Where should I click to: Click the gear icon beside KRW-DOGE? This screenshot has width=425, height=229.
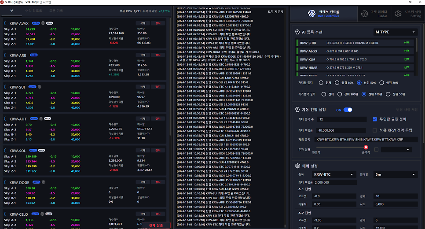[x=44, y=182]
